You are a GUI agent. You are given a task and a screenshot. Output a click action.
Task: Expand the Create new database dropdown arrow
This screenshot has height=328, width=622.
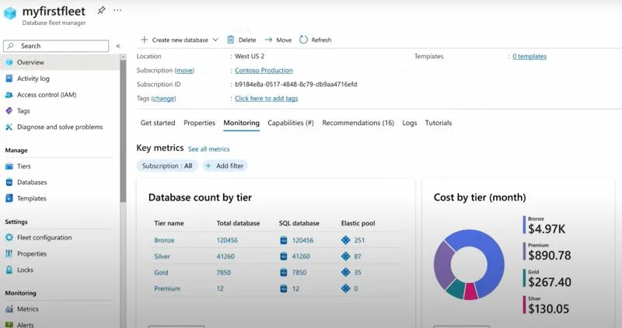[x=215, y=40]
